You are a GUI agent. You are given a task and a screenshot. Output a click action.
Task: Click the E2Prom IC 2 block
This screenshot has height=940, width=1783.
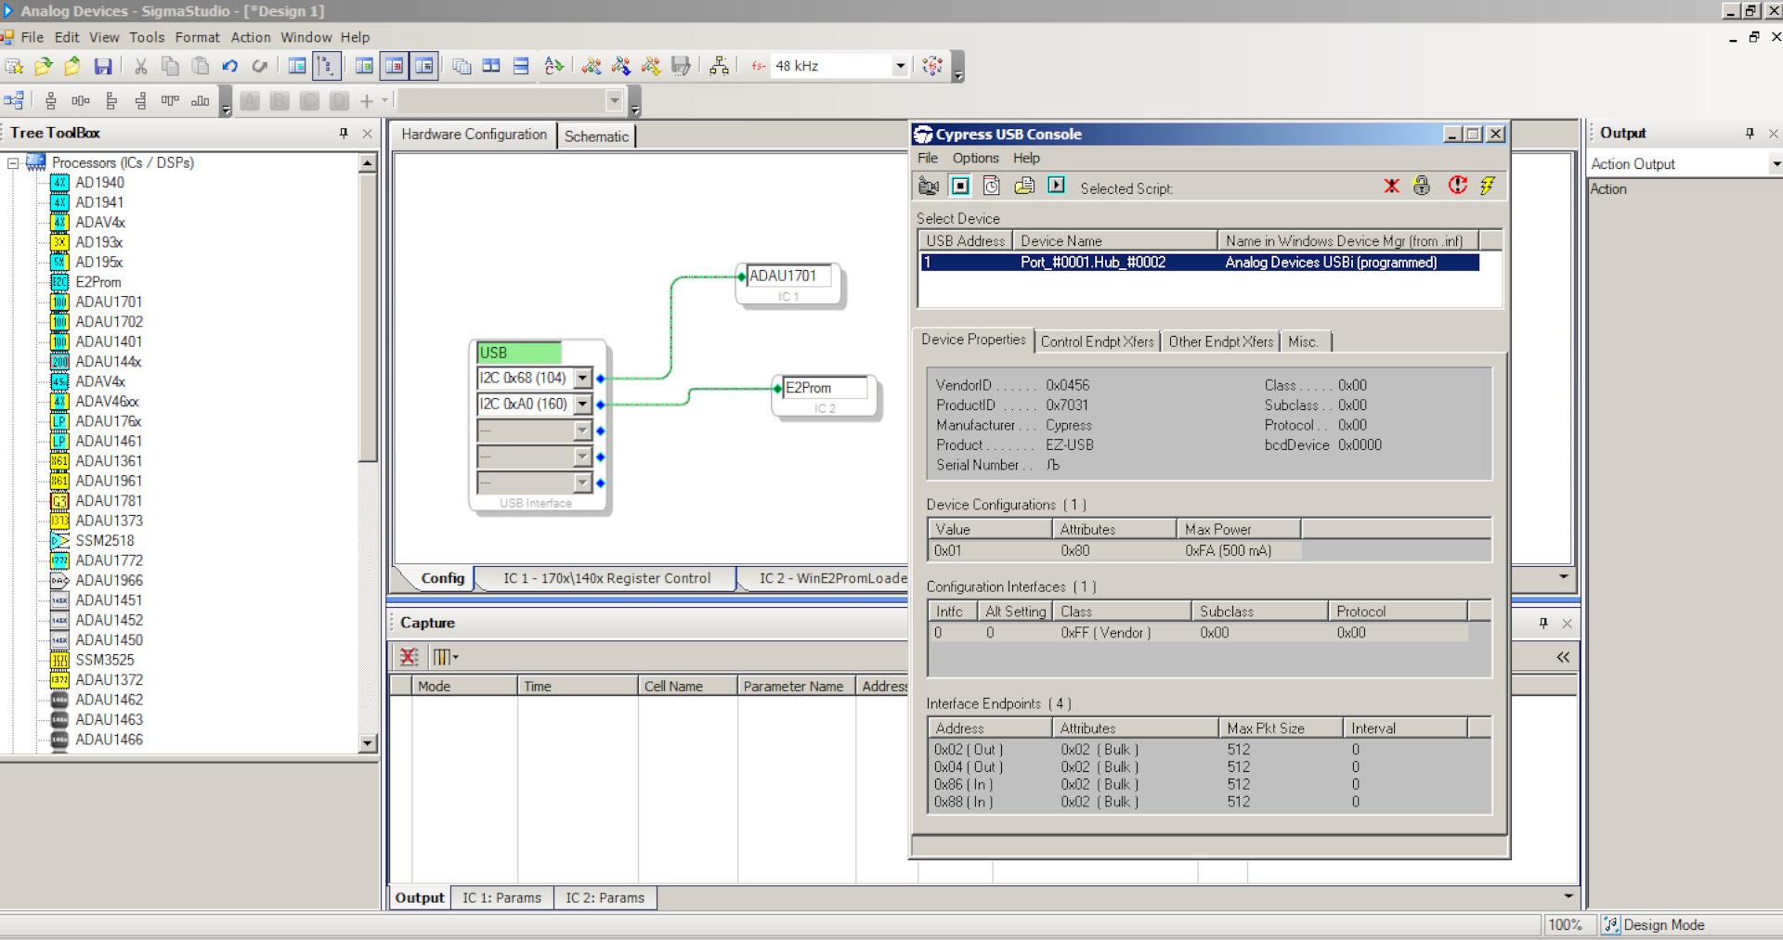(x=825, y=396)
